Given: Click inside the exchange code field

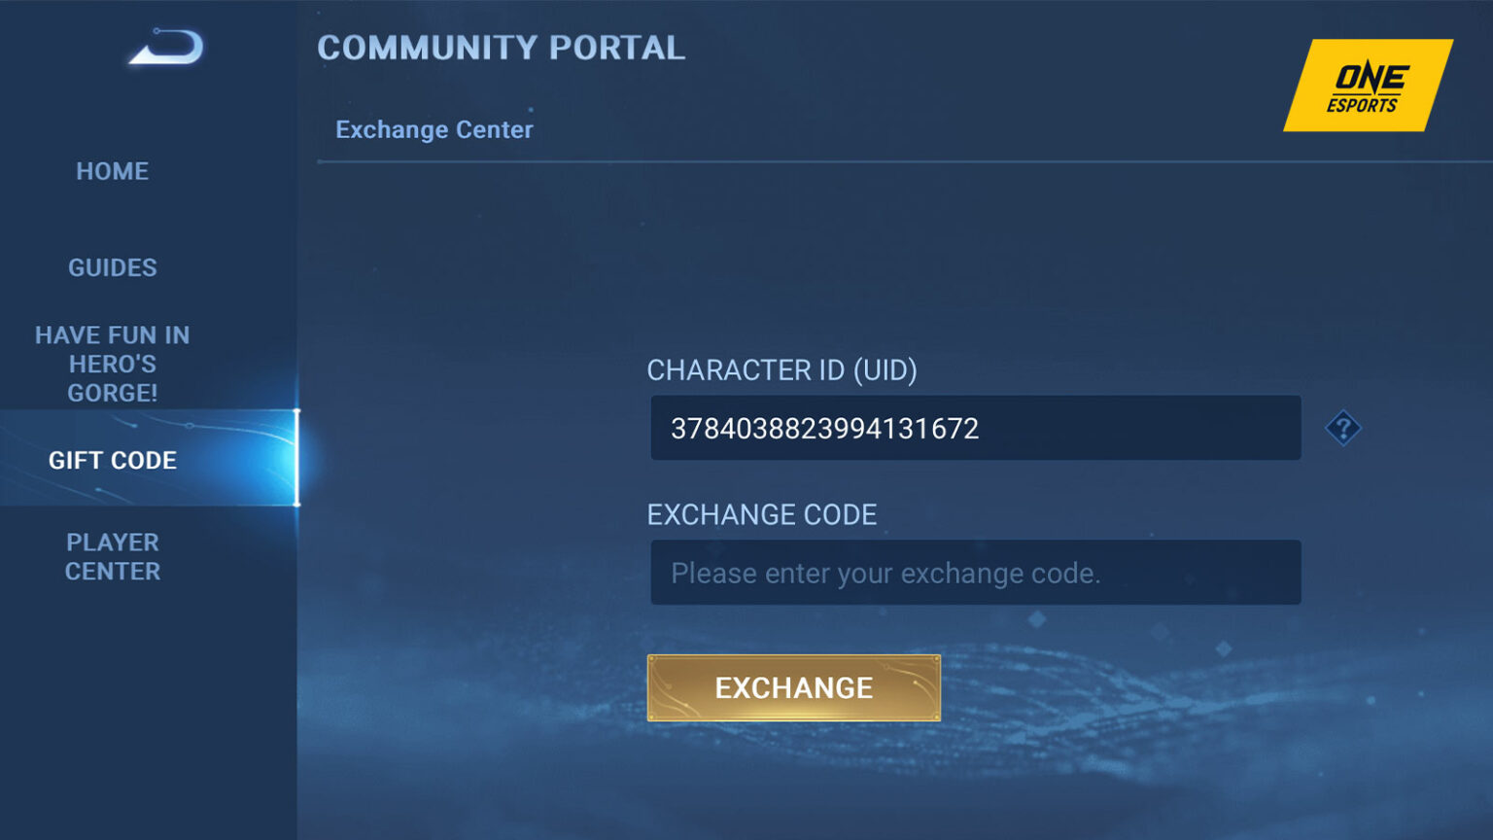Looking at the screenshot, I should (975, 572).
